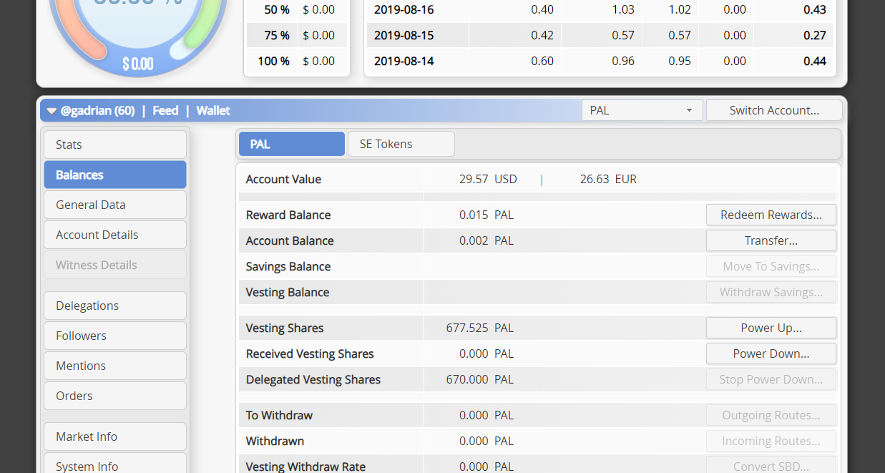
Task: Open the Stats sidebar section
Action: [114, 145]
